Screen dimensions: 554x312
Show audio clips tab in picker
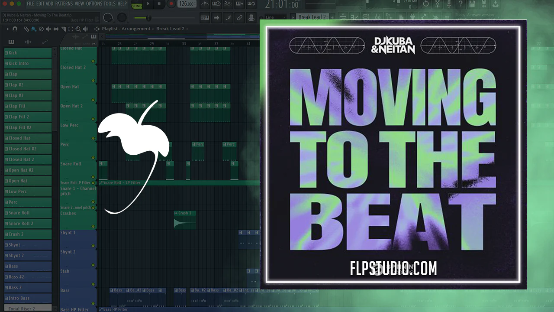tap(28, 42)
